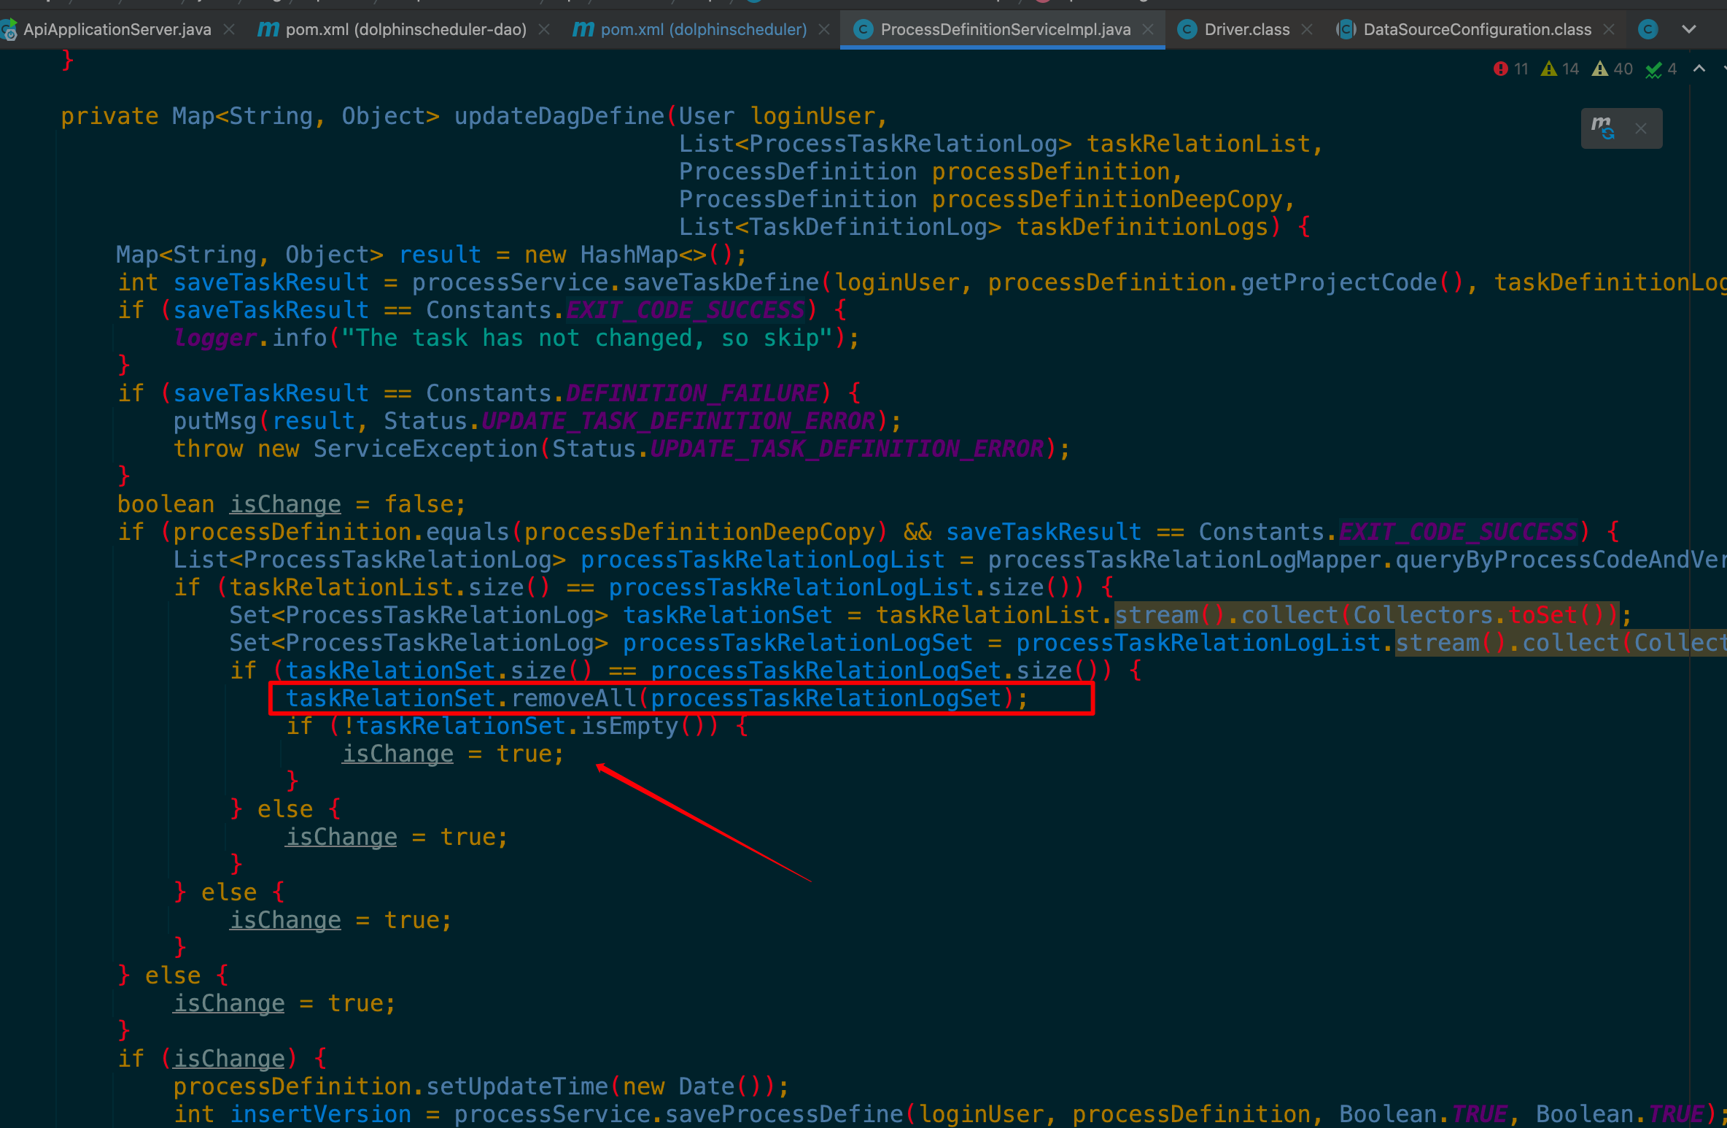Click the Load Maven Changes icon
This screenshot has width=1727, height=1128.
(x=1603, y=128)
